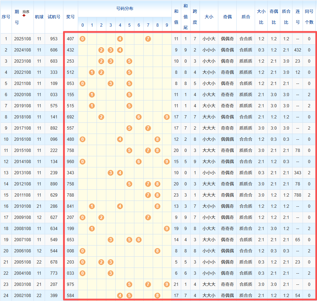Click orange ball 6 in row 2018108
This screenshot has height=301, width=317.
139,117
